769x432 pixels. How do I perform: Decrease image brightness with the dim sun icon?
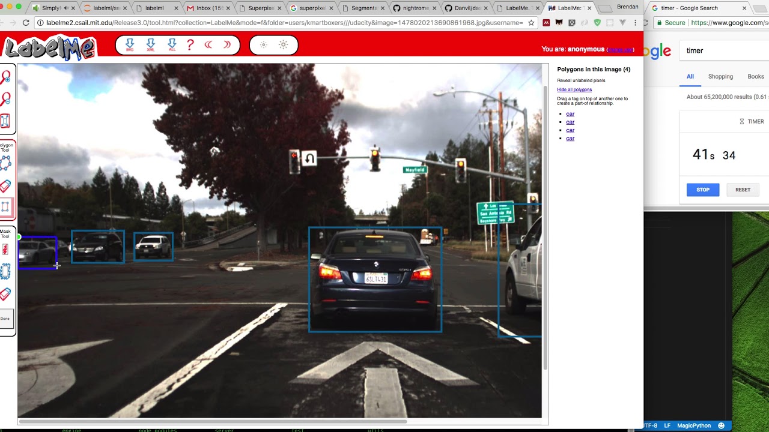click(263, 45)
